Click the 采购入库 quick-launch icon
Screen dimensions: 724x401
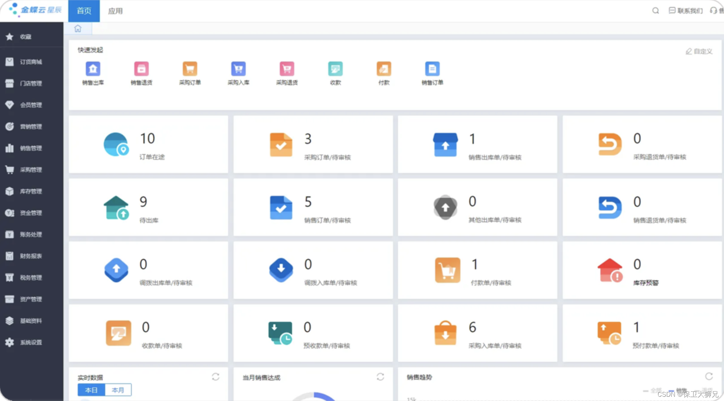(x=238, y=69)
